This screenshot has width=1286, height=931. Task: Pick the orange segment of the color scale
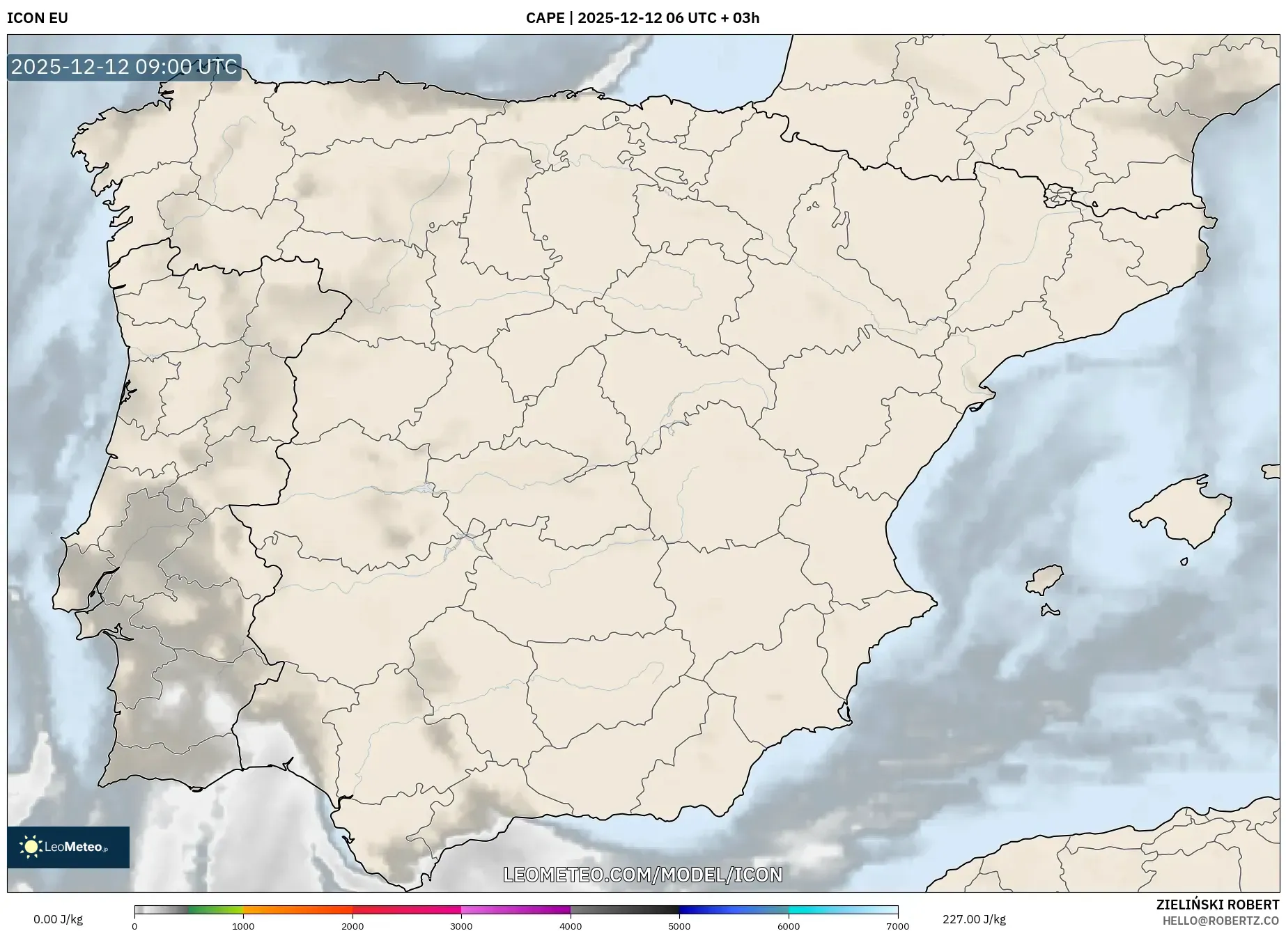point(297,909)
